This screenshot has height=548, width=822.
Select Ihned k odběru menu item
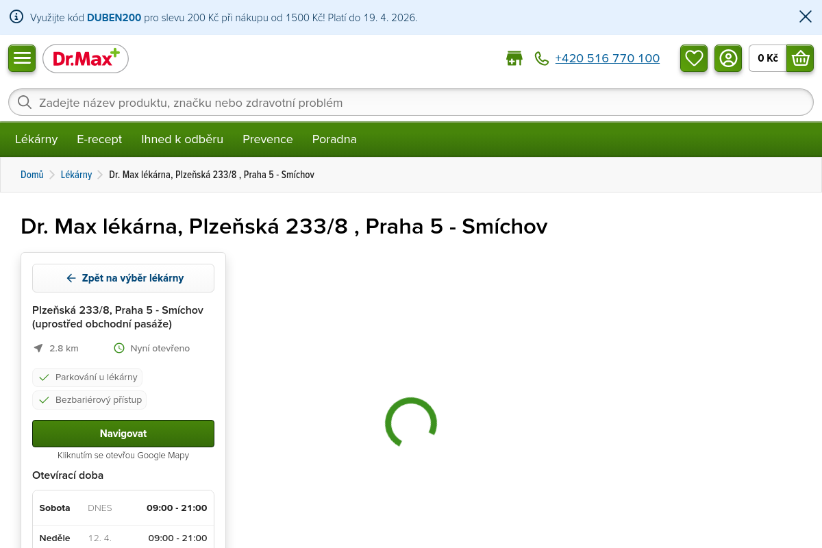(x=182, y=139)
